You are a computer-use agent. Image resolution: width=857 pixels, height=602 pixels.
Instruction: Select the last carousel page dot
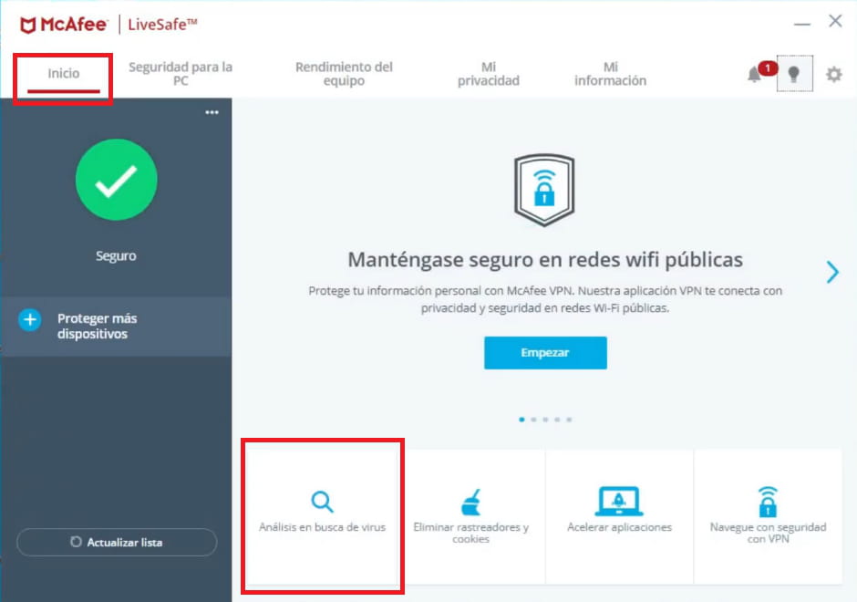(569, 420)
